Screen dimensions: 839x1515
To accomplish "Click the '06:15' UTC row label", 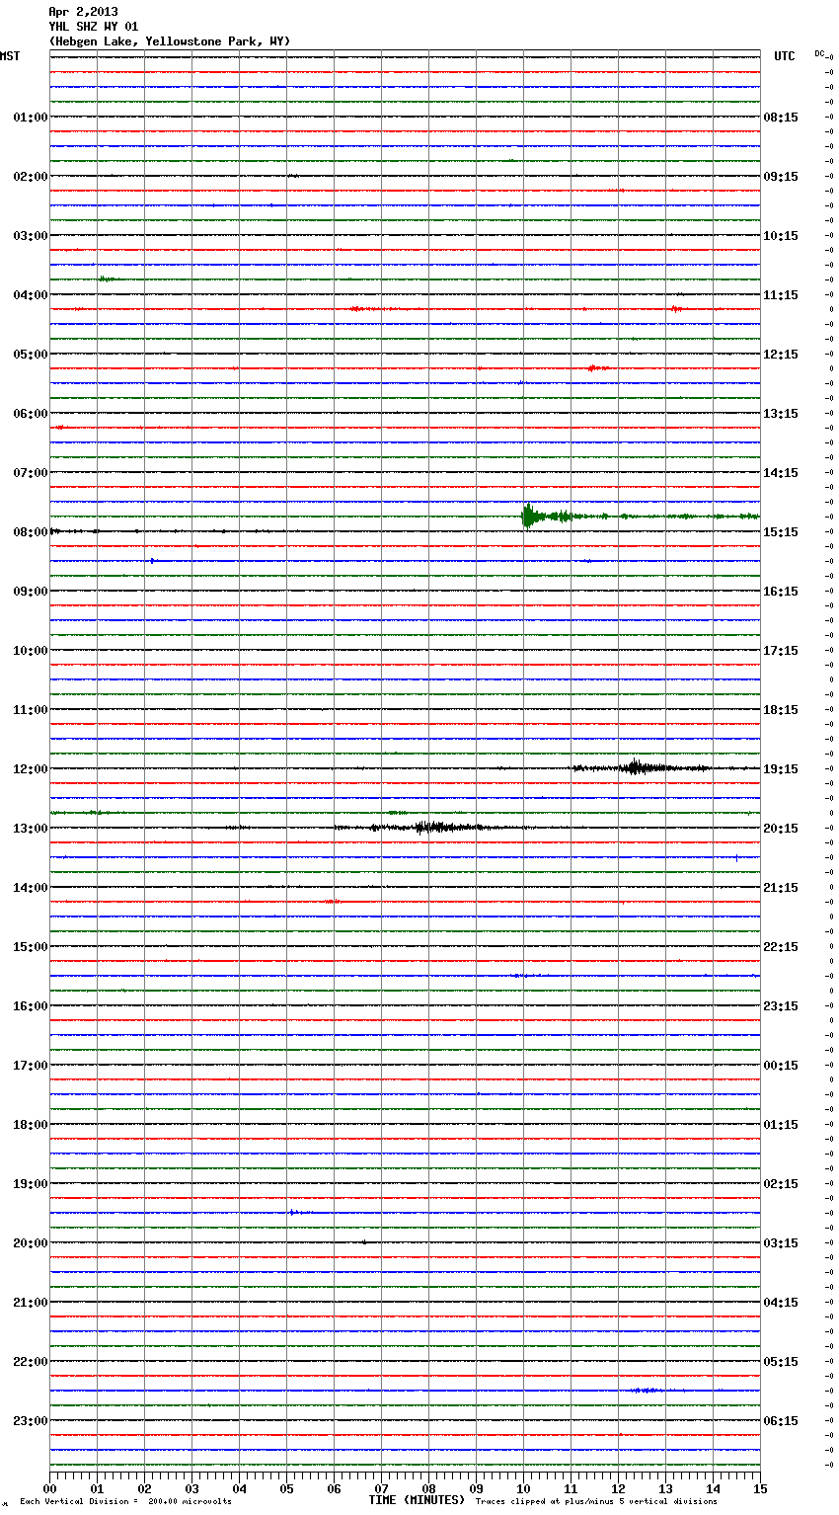I will 781,1421.
